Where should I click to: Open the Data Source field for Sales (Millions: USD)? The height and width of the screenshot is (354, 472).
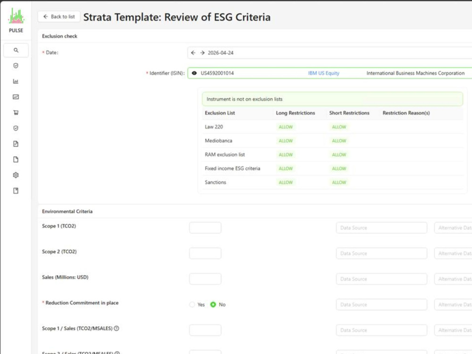coord(381,279)
